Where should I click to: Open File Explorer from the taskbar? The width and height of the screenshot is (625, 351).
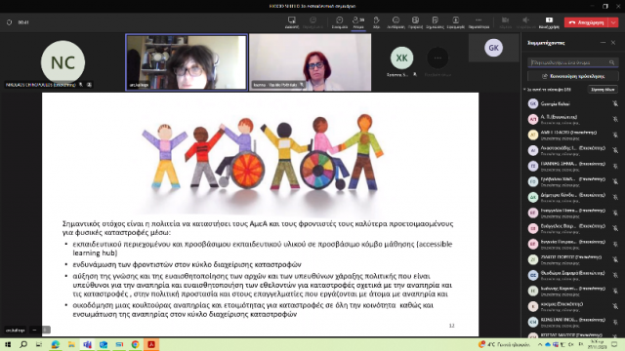pyautogui.click(x=71, y=344)
